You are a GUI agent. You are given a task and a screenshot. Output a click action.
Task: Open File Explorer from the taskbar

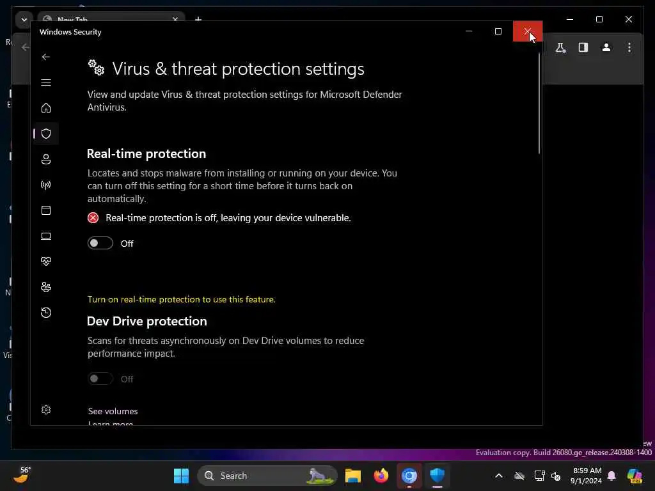click(353, 476)
